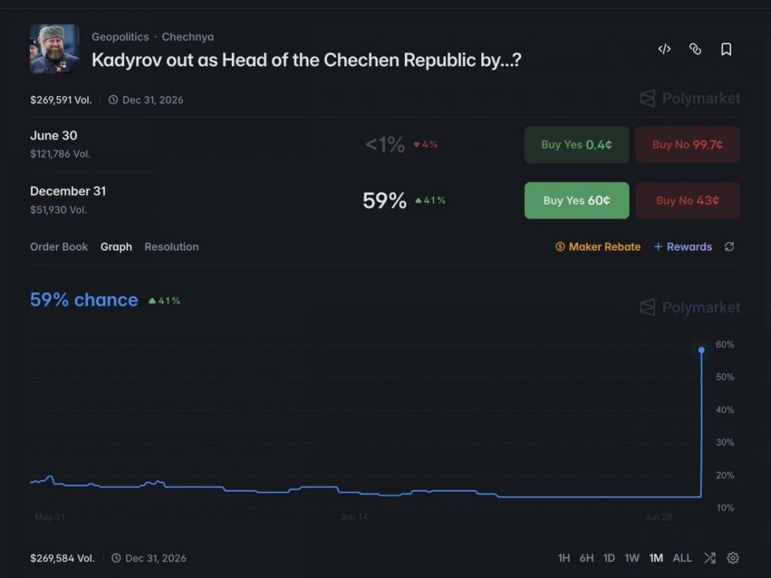Buy Yes at 60¢ for December 31
The image size is (771, 578).
coord(576,200)
